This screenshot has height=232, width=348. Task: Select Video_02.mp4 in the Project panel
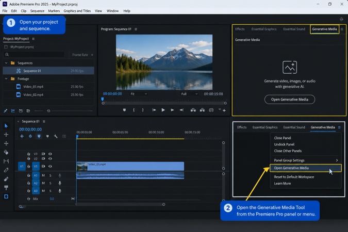click(48, 94)
